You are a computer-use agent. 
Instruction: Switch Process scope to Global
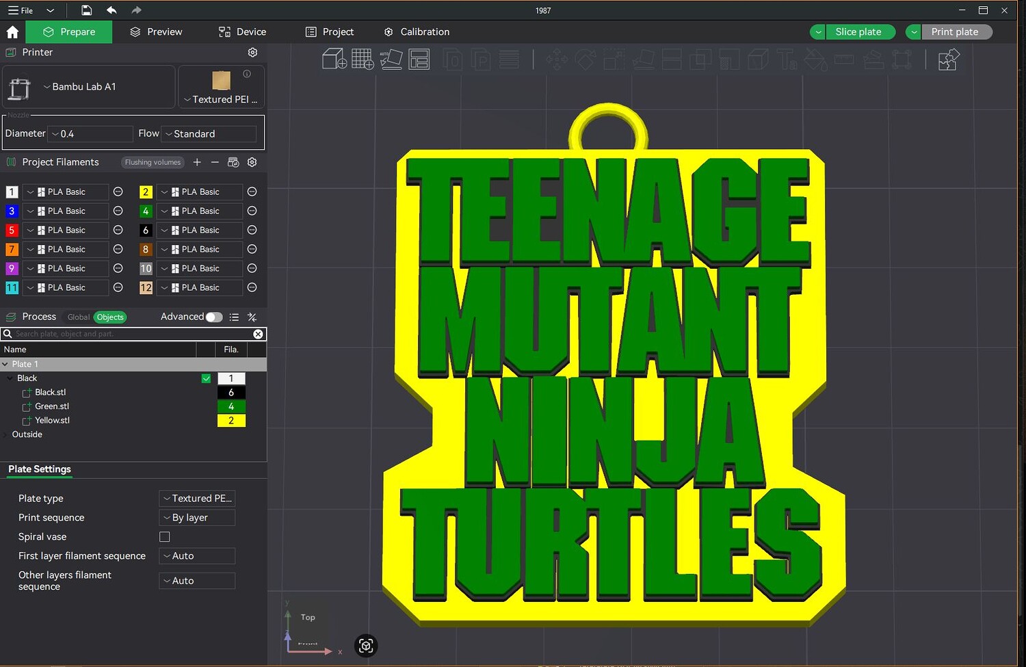[x=78, y=317]
